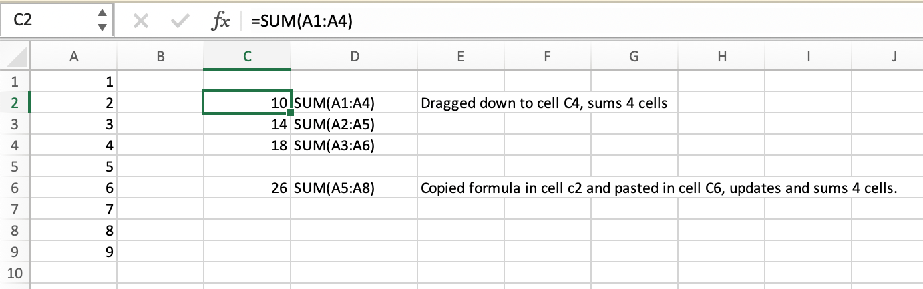Select row 6 header
923x289 pixels.
click(15, 188)
